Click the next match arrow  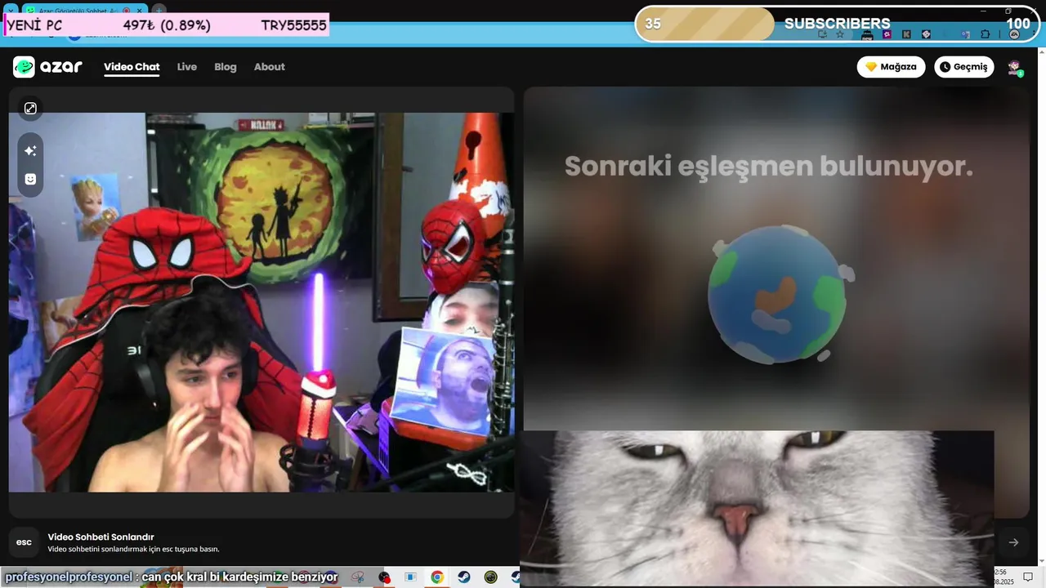coord(1013,542)
